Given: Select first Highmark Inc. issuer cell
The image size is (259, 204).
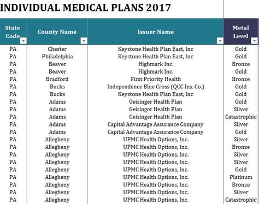Looking at the screenshot, I should [x=156, y=64].
